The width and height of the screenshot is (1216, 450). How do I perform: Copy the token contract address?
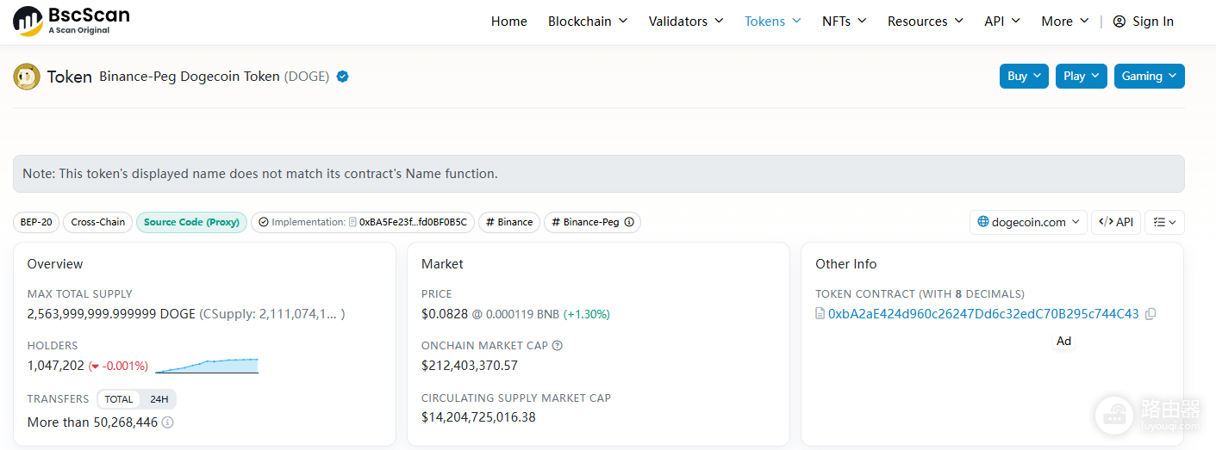point(1151,314)
